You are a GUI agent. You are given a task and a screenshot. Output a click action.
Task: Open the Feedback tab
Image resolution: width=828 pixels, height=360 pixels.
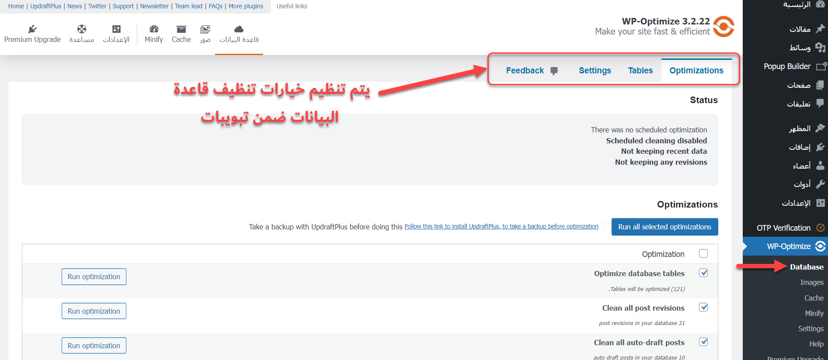[532, 70]
